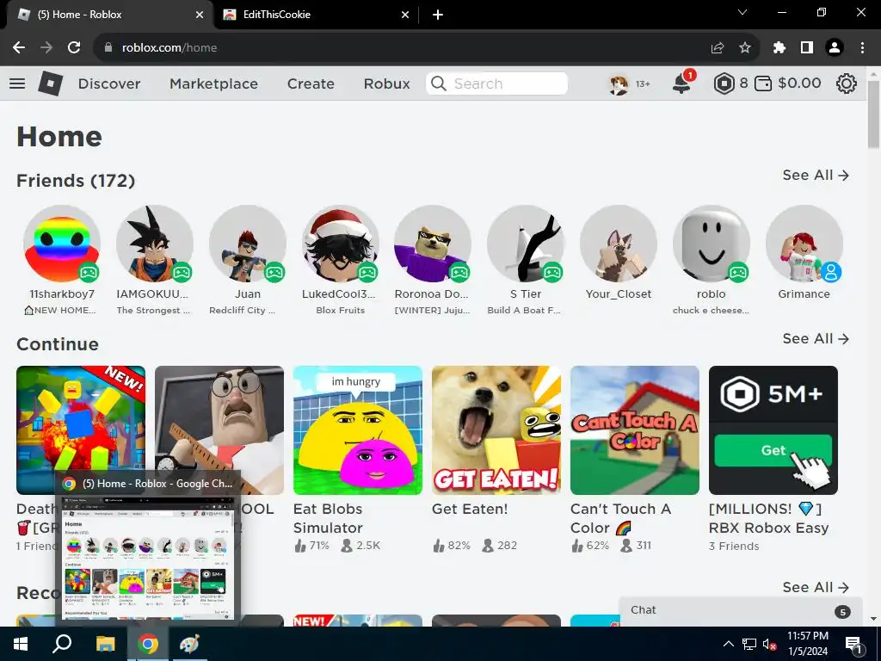This screenshot has width=881, height=661.
Task: Open Can't Touch A Color thumbnail
Action: pos(635,430)
